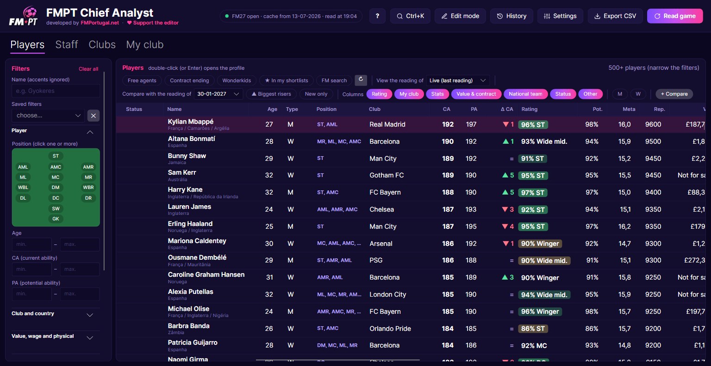The width and height of the screenshot is (711, 366).
Task: Collapse the Player filter section
Action: tap(90, 132)
